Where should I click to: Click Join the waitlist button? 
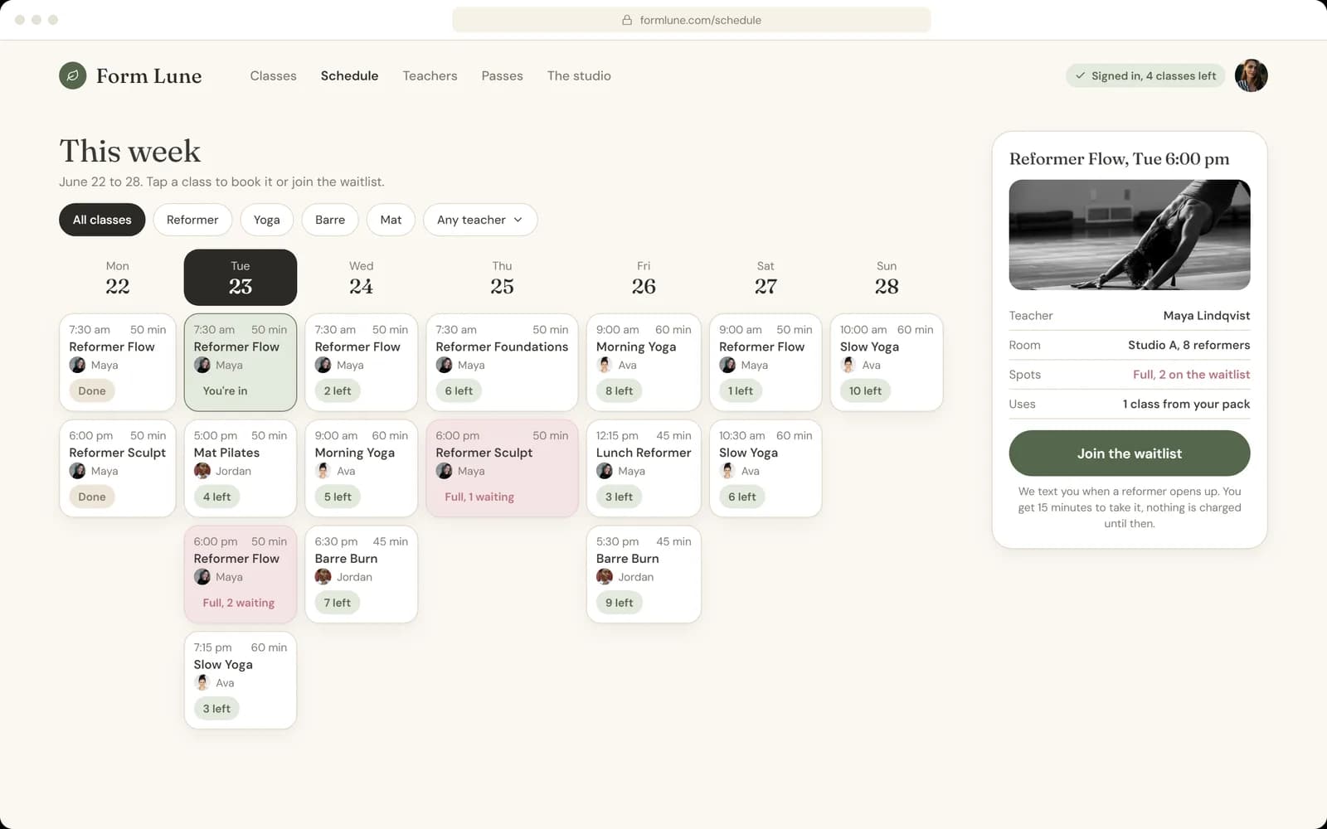[x=1130, y=453]
